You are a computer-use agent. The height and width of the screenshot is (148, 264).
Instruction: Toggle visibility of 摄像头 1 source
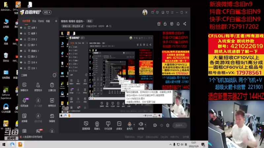[21, 51]
